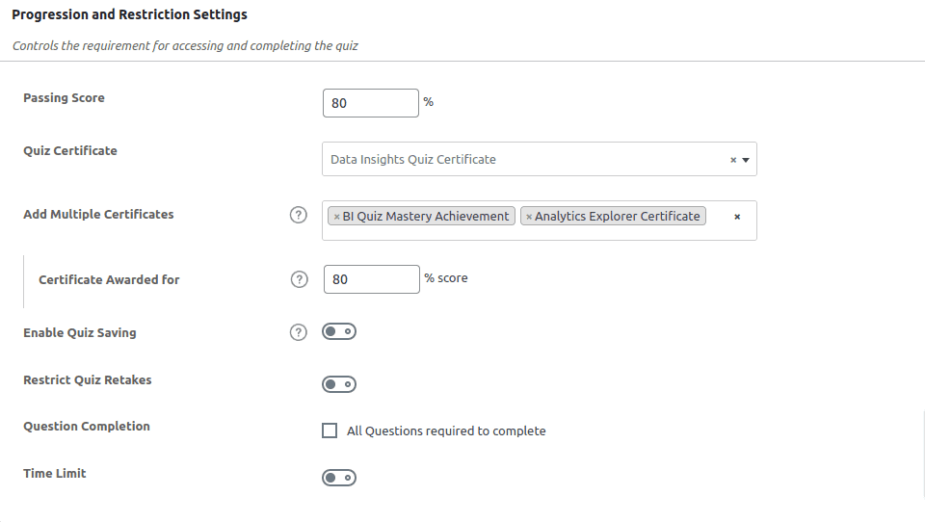Check All Questions required to complete
The height and width of the screenshot is (522, 925).
pyautogui.click(x=330, y=431)
